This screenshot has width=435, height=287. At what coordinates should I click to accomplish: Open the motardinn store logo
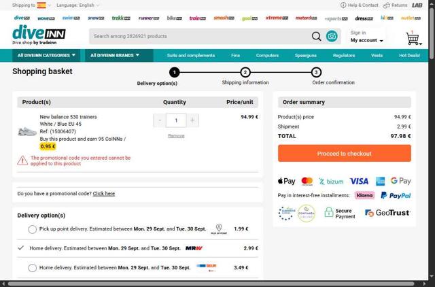coord(306,18)
